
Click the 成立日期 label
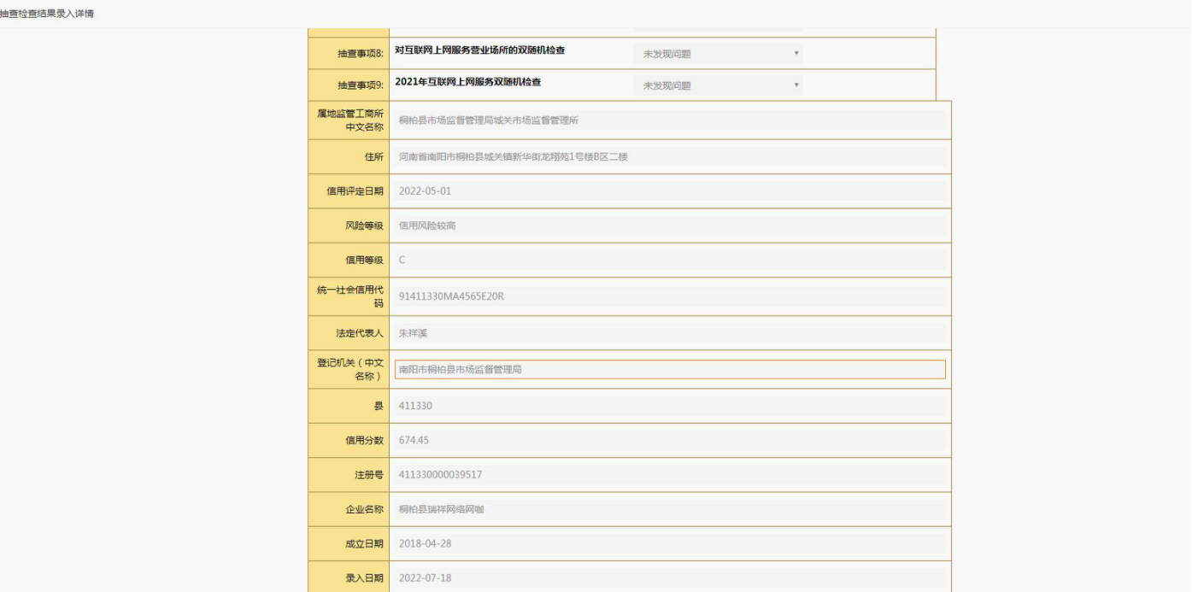point(364,543)
